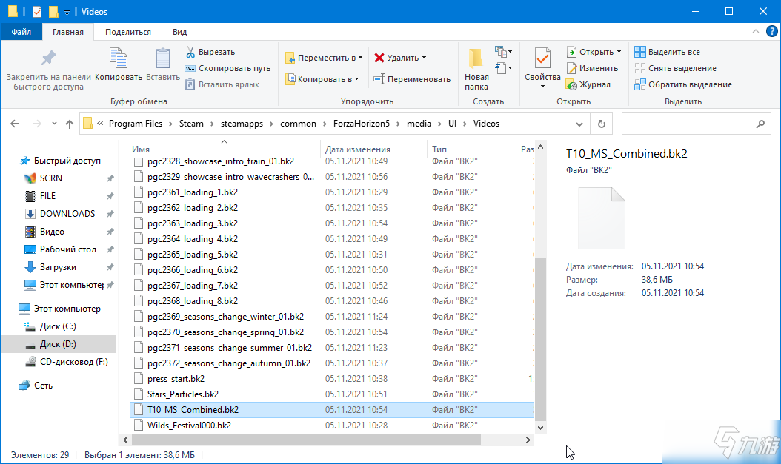Open Quick Access Toolbar customize dropdown
Viewport: 781px width, 464px height.
pos(67,12)
